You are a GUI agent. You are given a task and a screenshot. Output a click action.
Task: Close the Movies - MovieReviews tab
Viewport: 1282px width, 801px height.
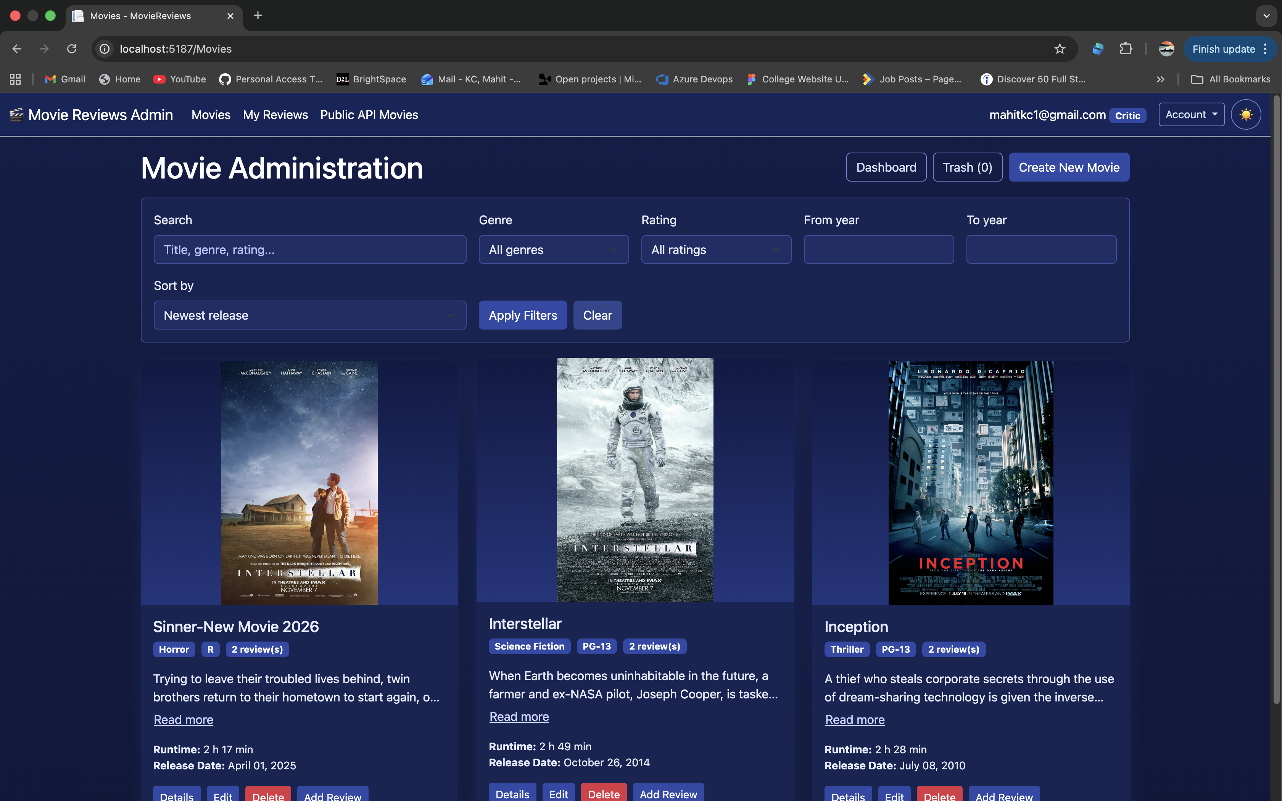coord(230,16)
